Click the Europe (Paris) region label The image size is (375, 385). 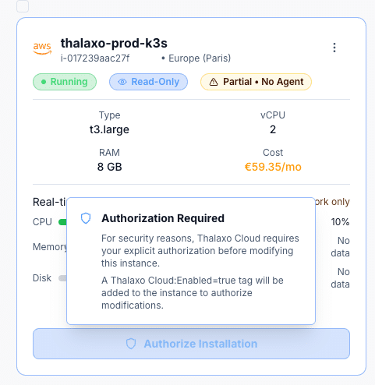click(x=200, y=58)
